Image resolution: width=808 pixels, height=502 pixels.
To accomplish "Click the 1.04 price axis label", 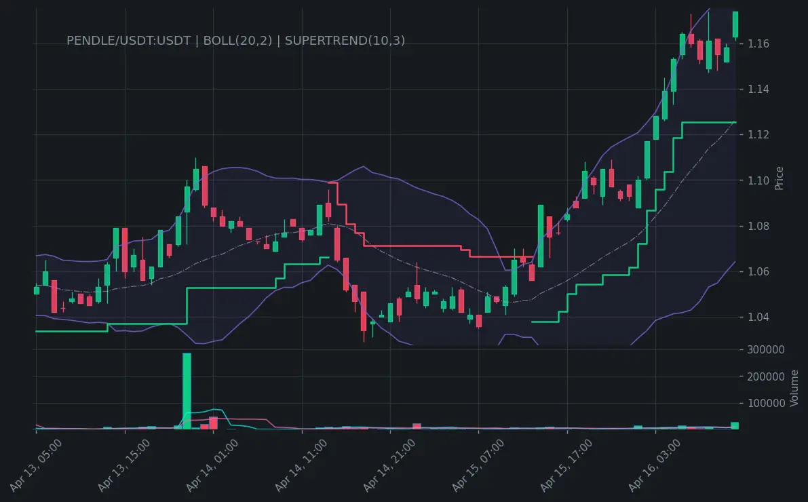I will coord(758,316).
